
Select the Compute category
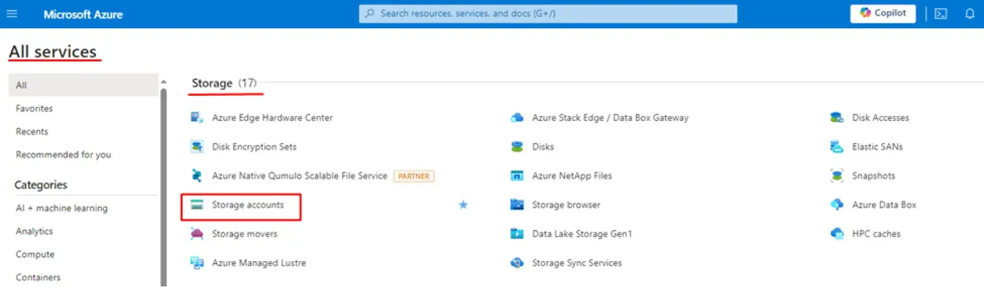35,254
